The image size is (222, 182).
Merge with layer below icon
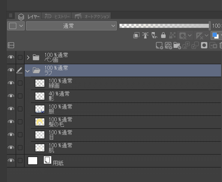point(195,45)
